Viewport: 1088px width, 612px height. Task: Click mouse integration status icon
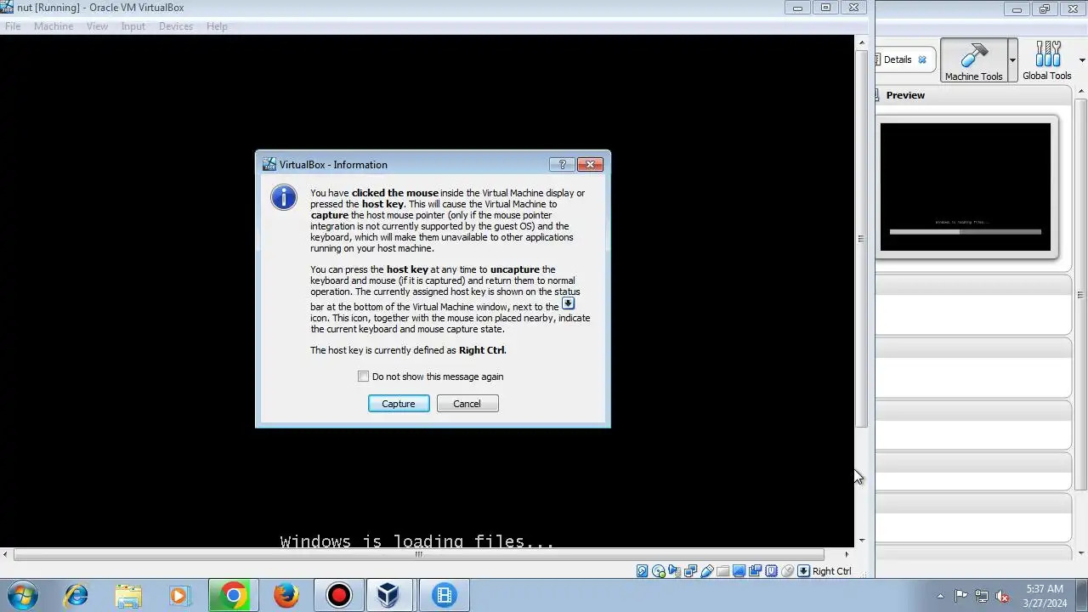pyautogui.click(x=787, y=571)
